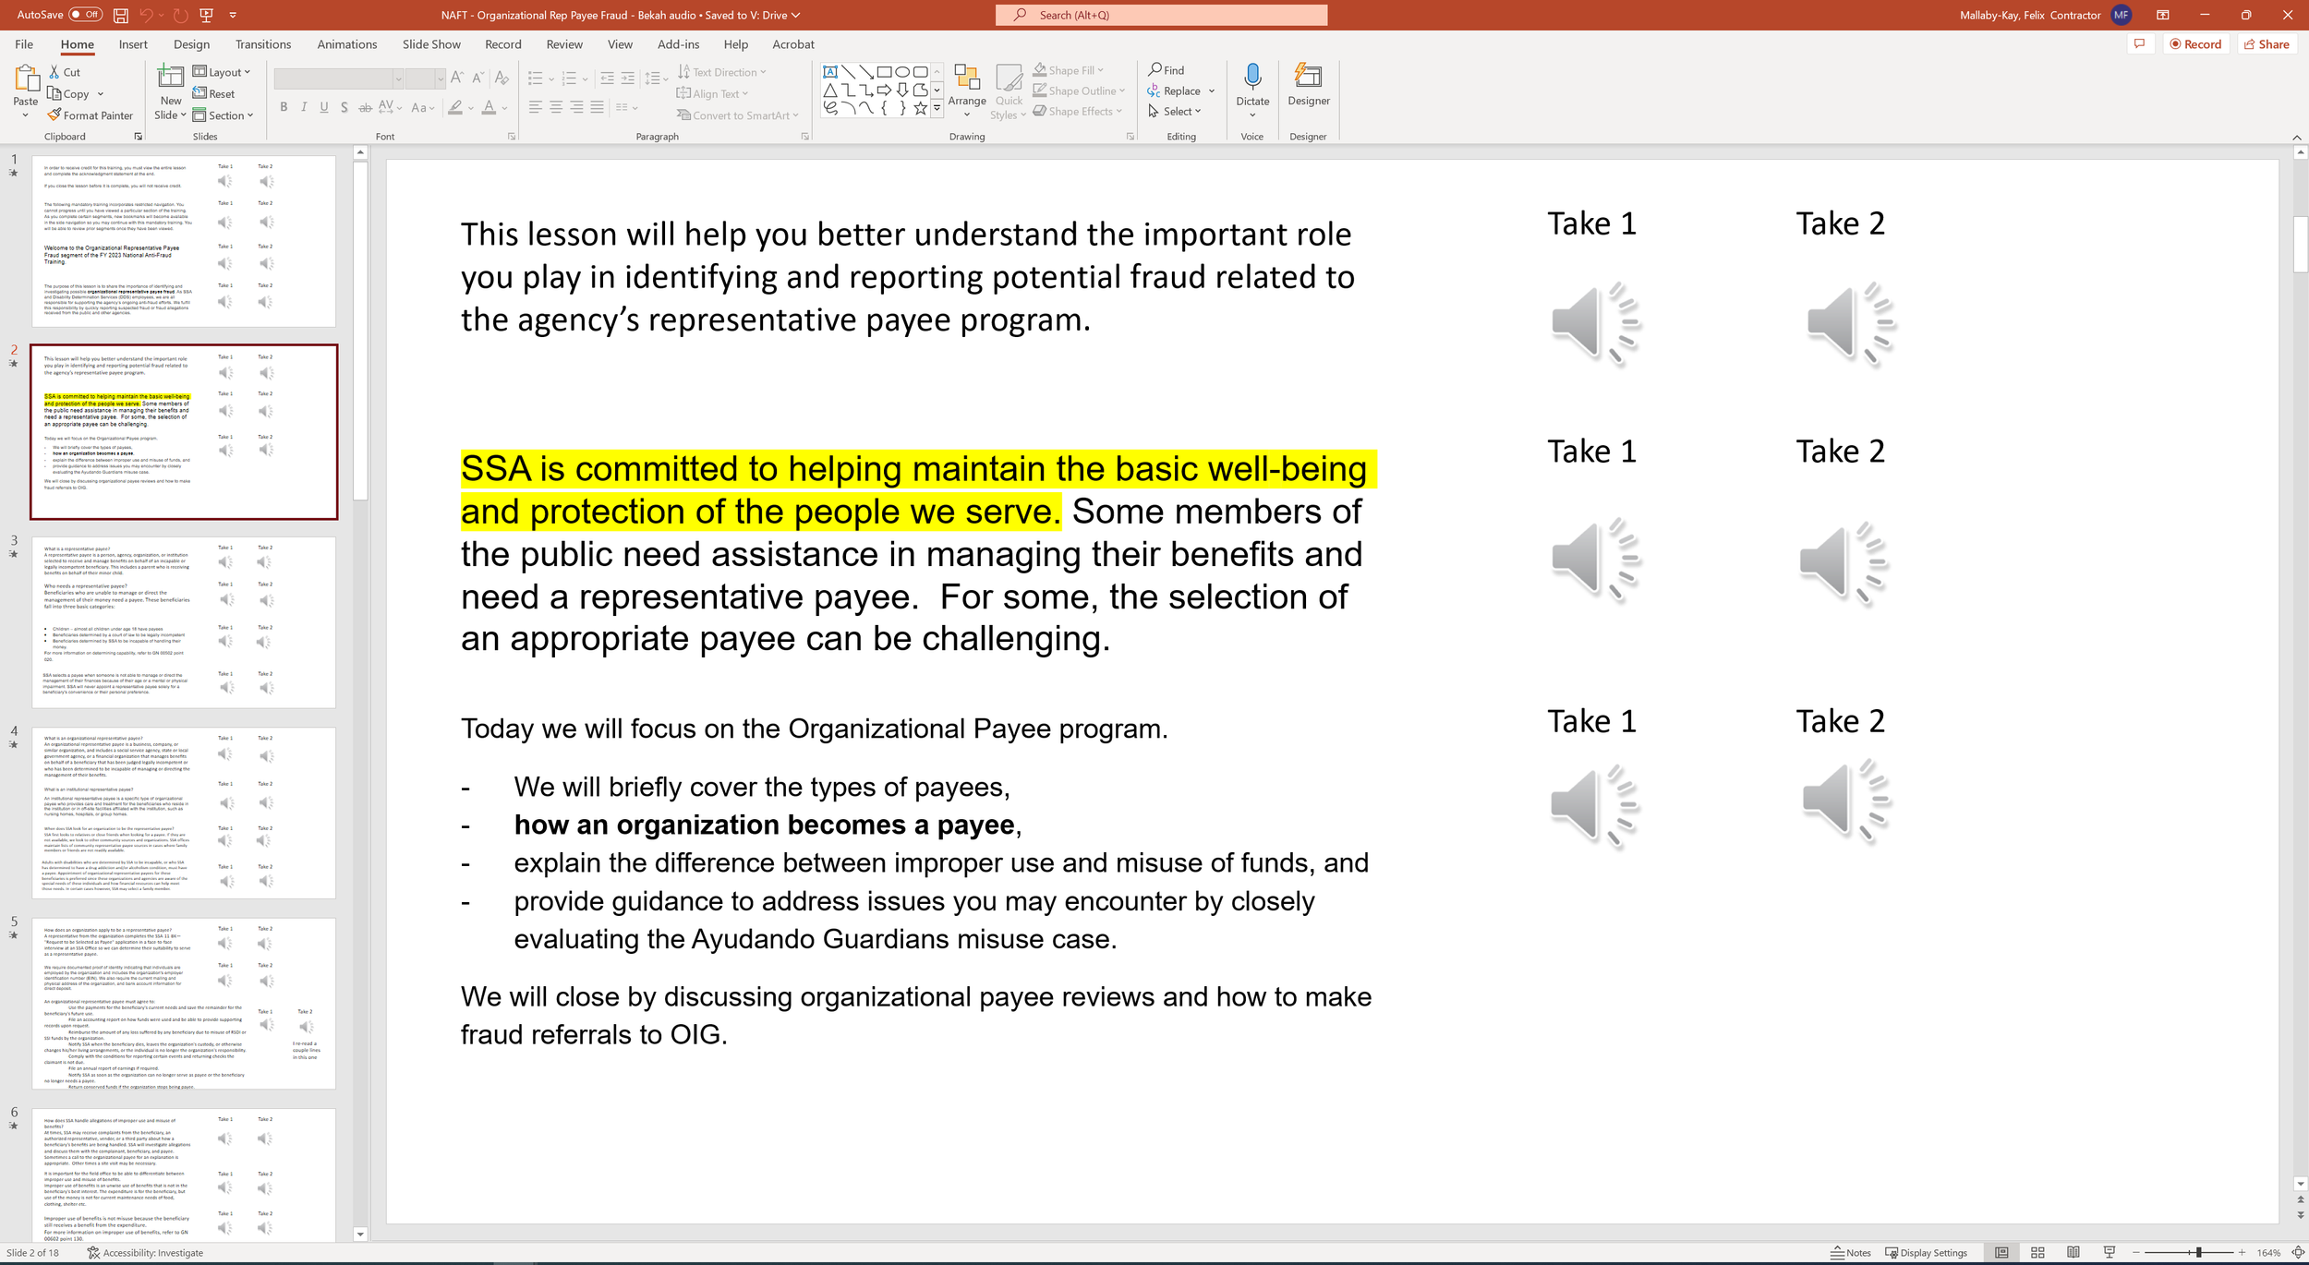Click Format Painter
The width and height of the screenshot is (2309, 1265).
pyautogui.click(x=91, y=115)
